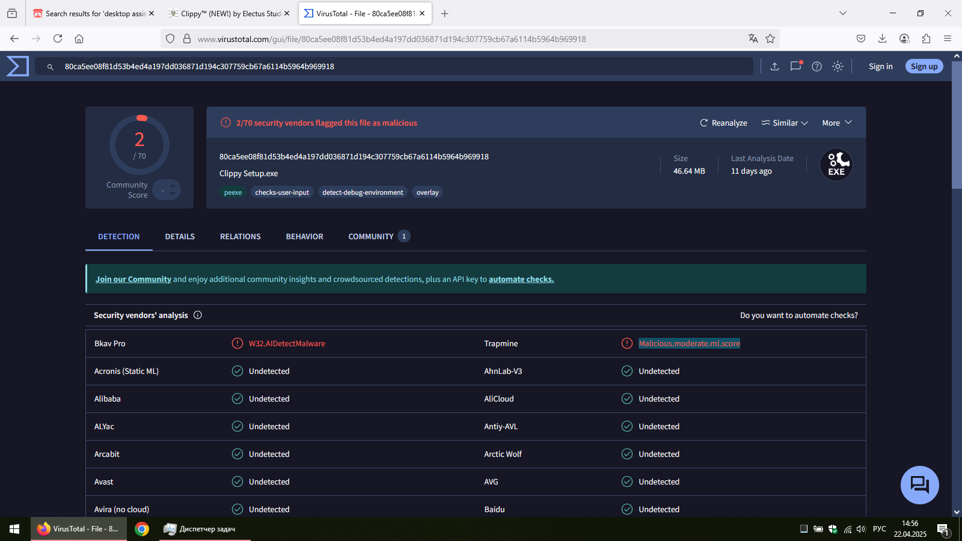962x541 pixels.
Task: Open the extensions puzzle icon
Action: pyautogui.click(x=926, y=38)
